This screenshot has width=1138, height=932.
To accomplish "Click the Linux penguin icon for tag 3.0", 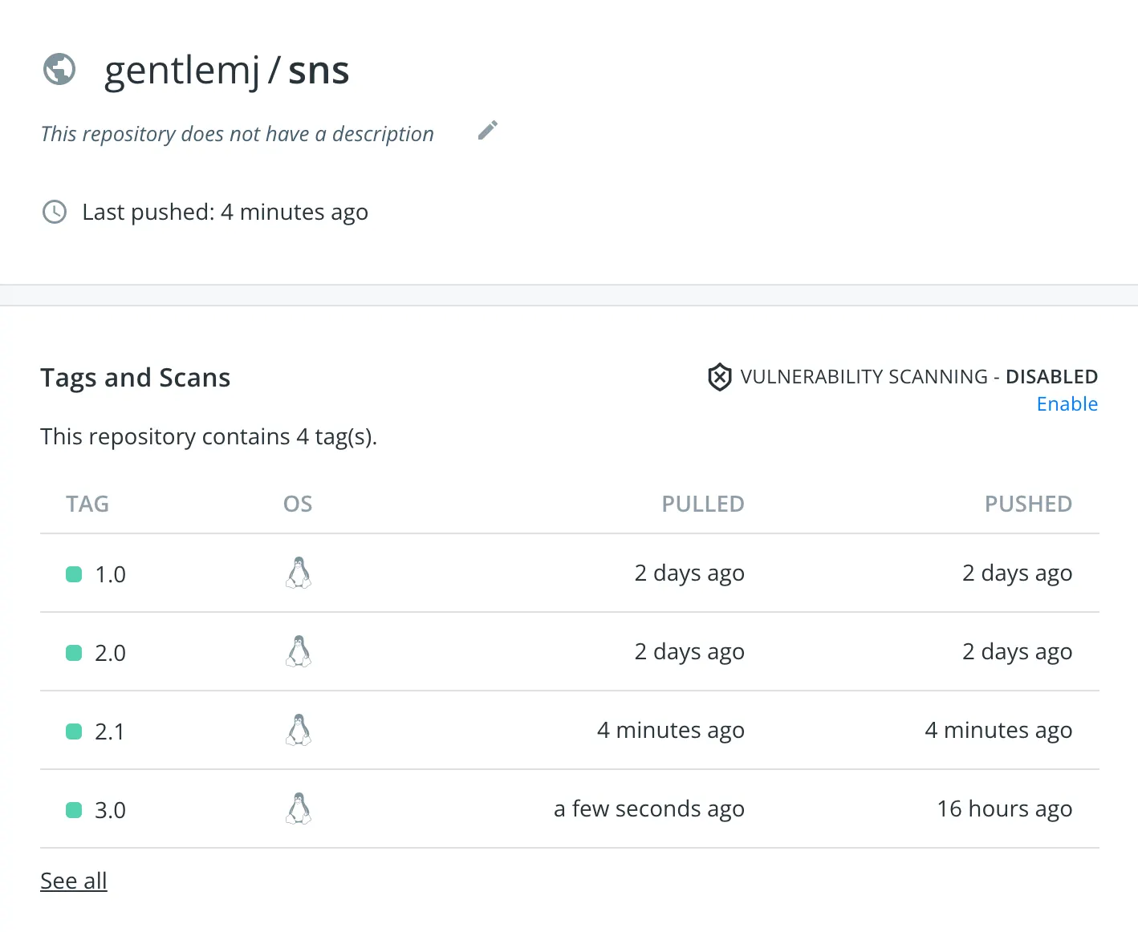I will pos(299,808).
